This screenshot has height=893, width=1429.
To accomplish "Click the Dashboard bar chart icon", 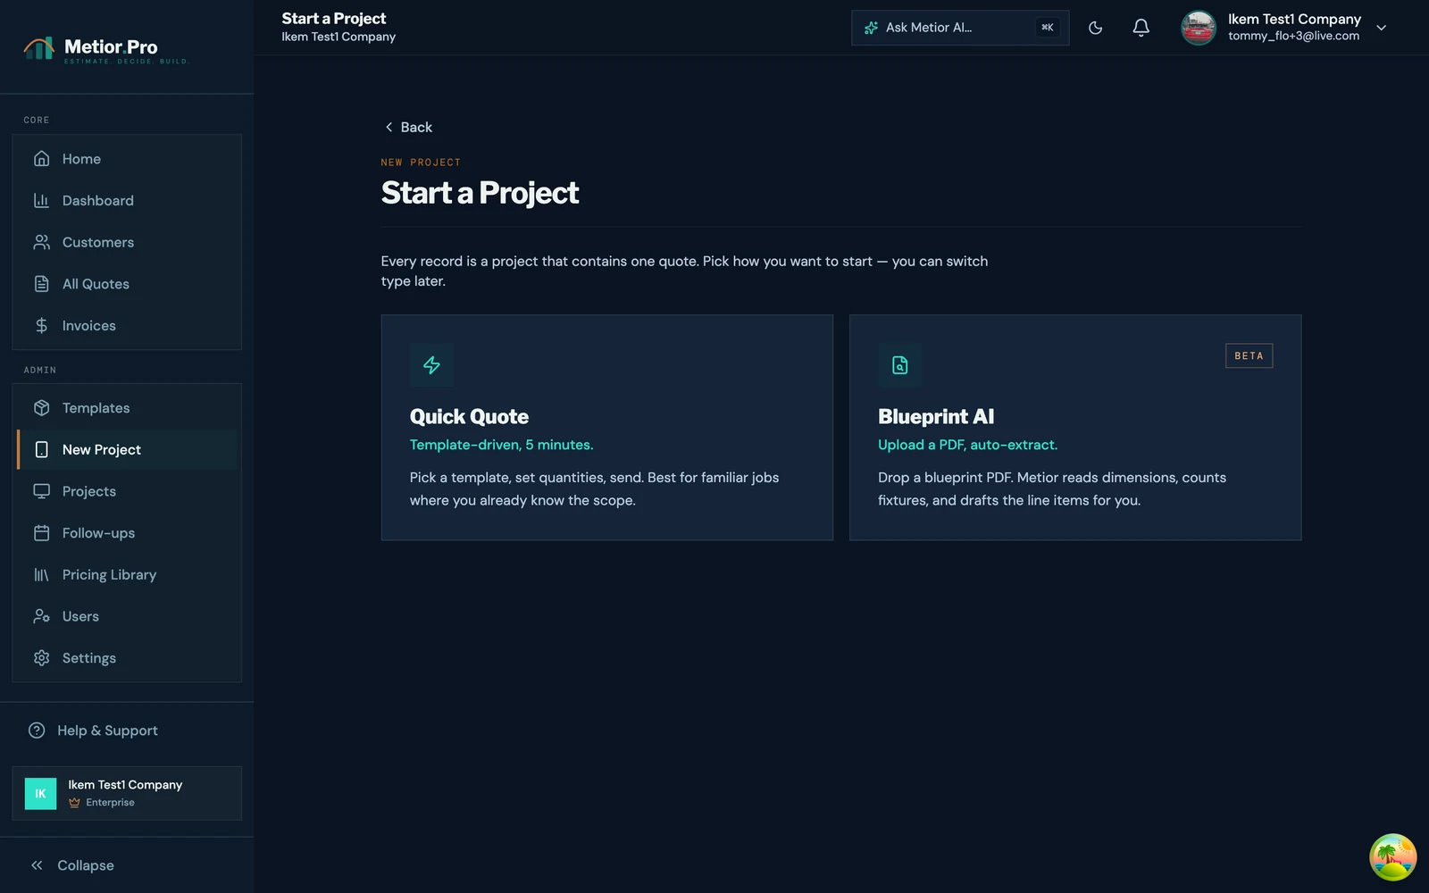I will click(41, 200).
